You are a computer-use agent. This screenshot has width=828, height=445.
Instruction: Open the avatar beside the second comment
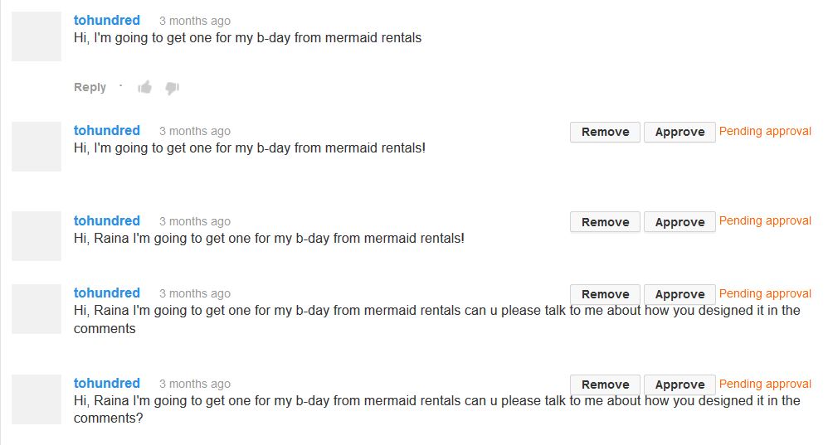tap(37, 147)
